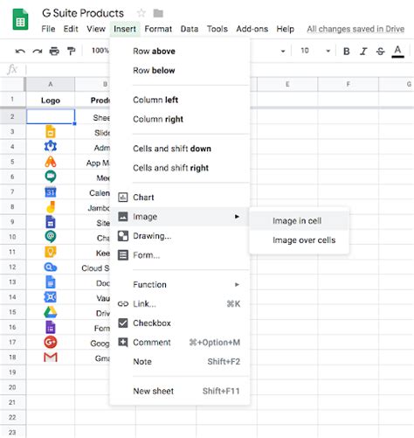Click the Docs logo in row 13
The height and width of the screenshot is (438, 414).
click(51, 282)
